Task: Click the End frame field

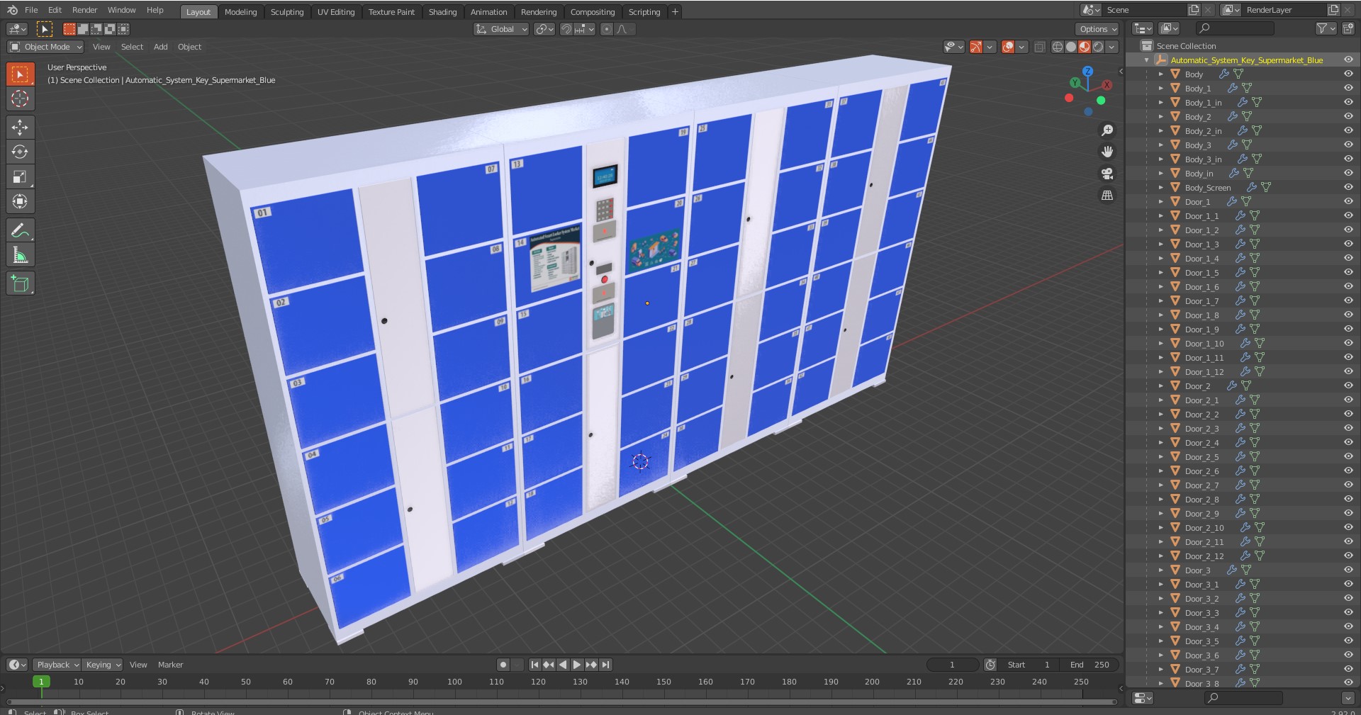Action: [1090, 665]
